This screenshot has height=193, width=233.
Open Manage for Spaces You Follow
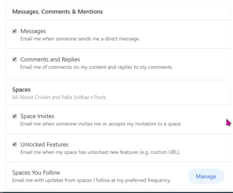pos(206,176)
